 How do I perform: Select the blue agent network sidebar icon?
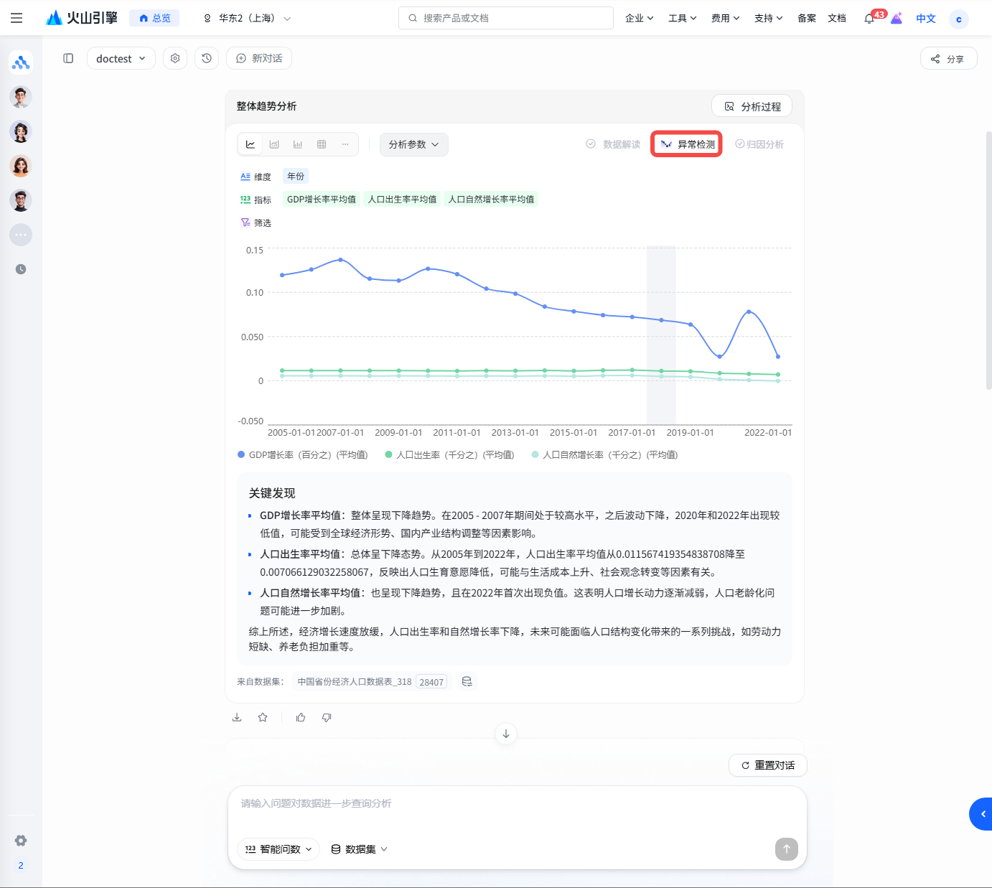point(21,62)
